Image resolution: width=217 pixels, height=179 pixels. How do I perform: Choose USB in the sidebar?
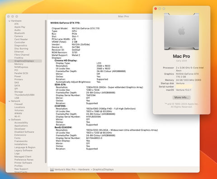(x=17, y=98)
